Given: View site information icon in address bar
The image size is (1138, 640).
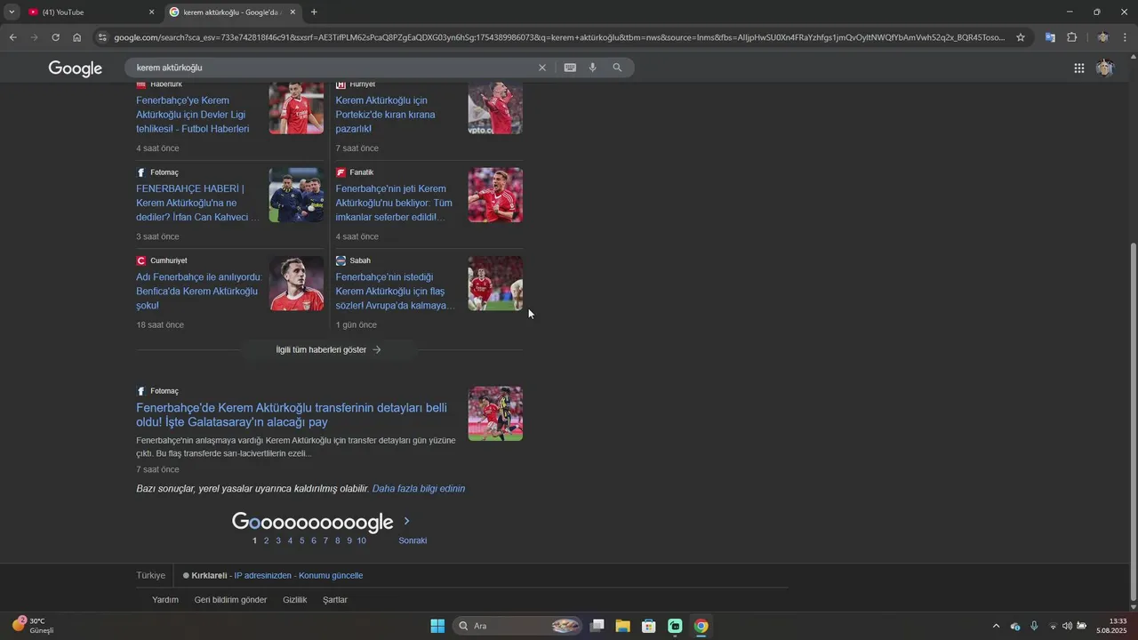Looking at the screenshot, I should (x=102, y=37).
